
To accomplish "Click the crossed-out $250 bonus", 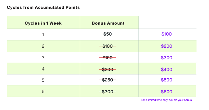I will point(108,80).
